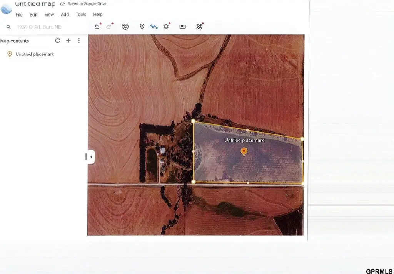
Task: Open the map layers icon
Action: [166, 27]
